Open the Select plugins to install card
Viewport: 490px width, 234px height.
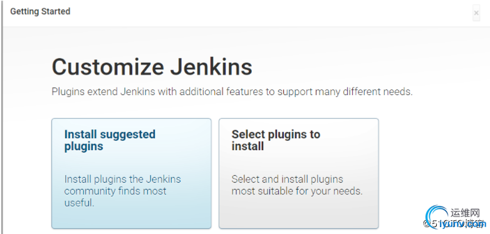(x=299, y=173)
